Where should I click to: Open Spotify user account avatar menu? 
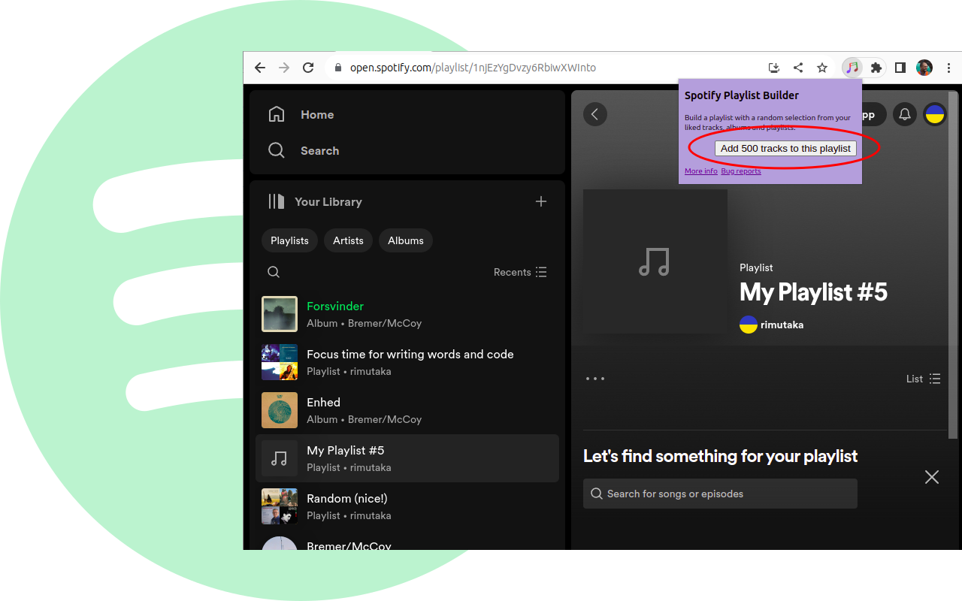click(935, 114)
